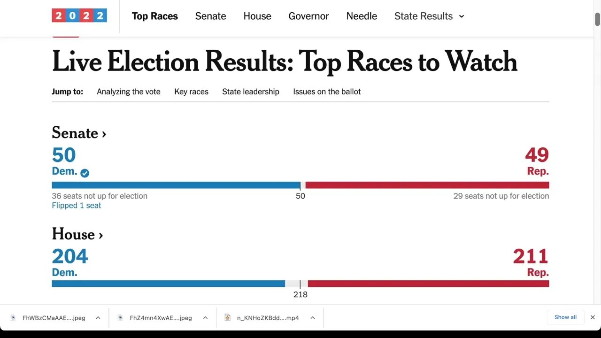The height and width of the screenshot is (338, 601).
Task: Select the Top Races tab
Action: click(154, 16)
